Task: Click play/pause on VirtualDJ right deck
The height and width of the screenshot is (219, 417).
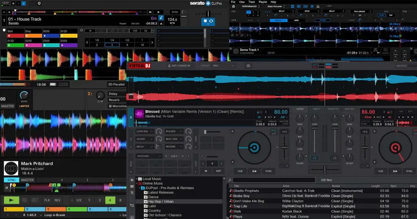Action: coord(395,171)
